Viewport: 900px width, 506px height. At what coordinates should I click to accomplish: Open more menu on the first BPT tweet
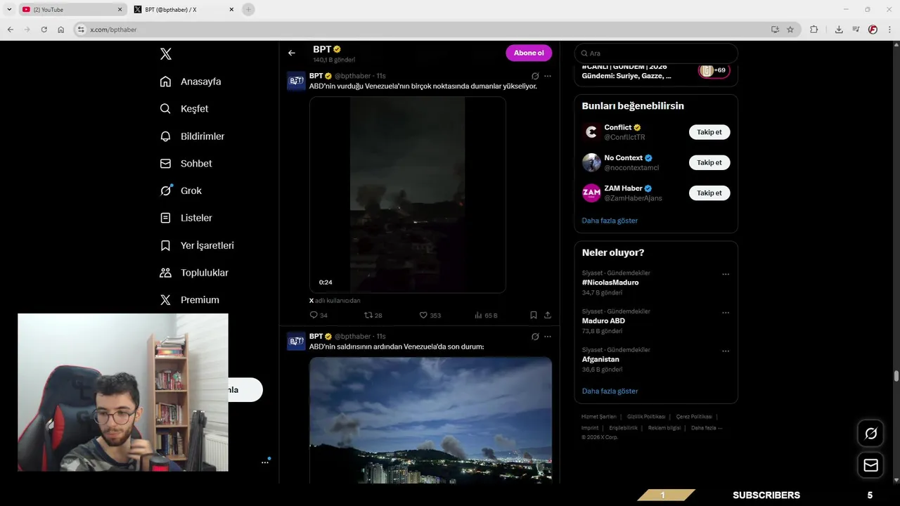548,76
